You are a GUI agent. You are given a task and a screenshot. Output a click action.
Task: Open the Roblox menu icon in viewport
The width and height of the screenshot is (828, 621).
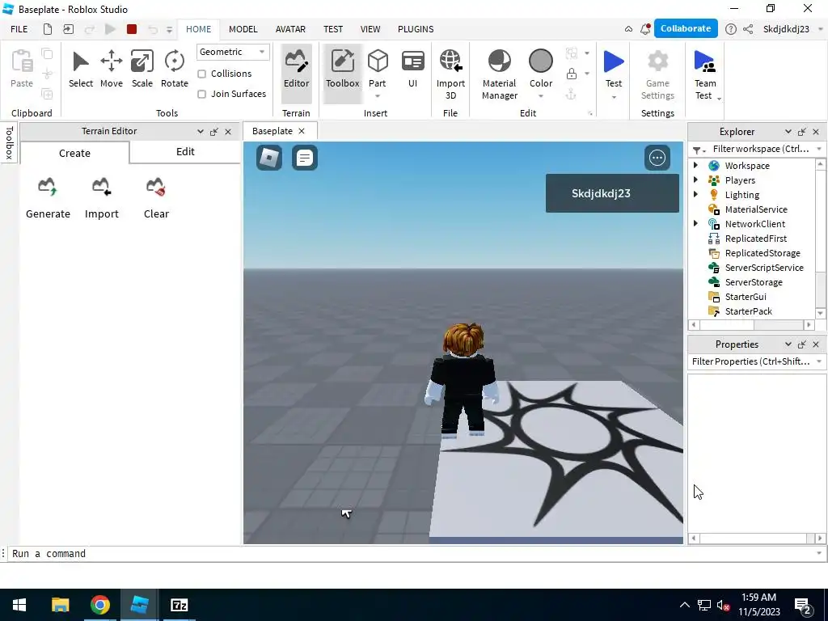pyautogui.click(x=269, y=158)
